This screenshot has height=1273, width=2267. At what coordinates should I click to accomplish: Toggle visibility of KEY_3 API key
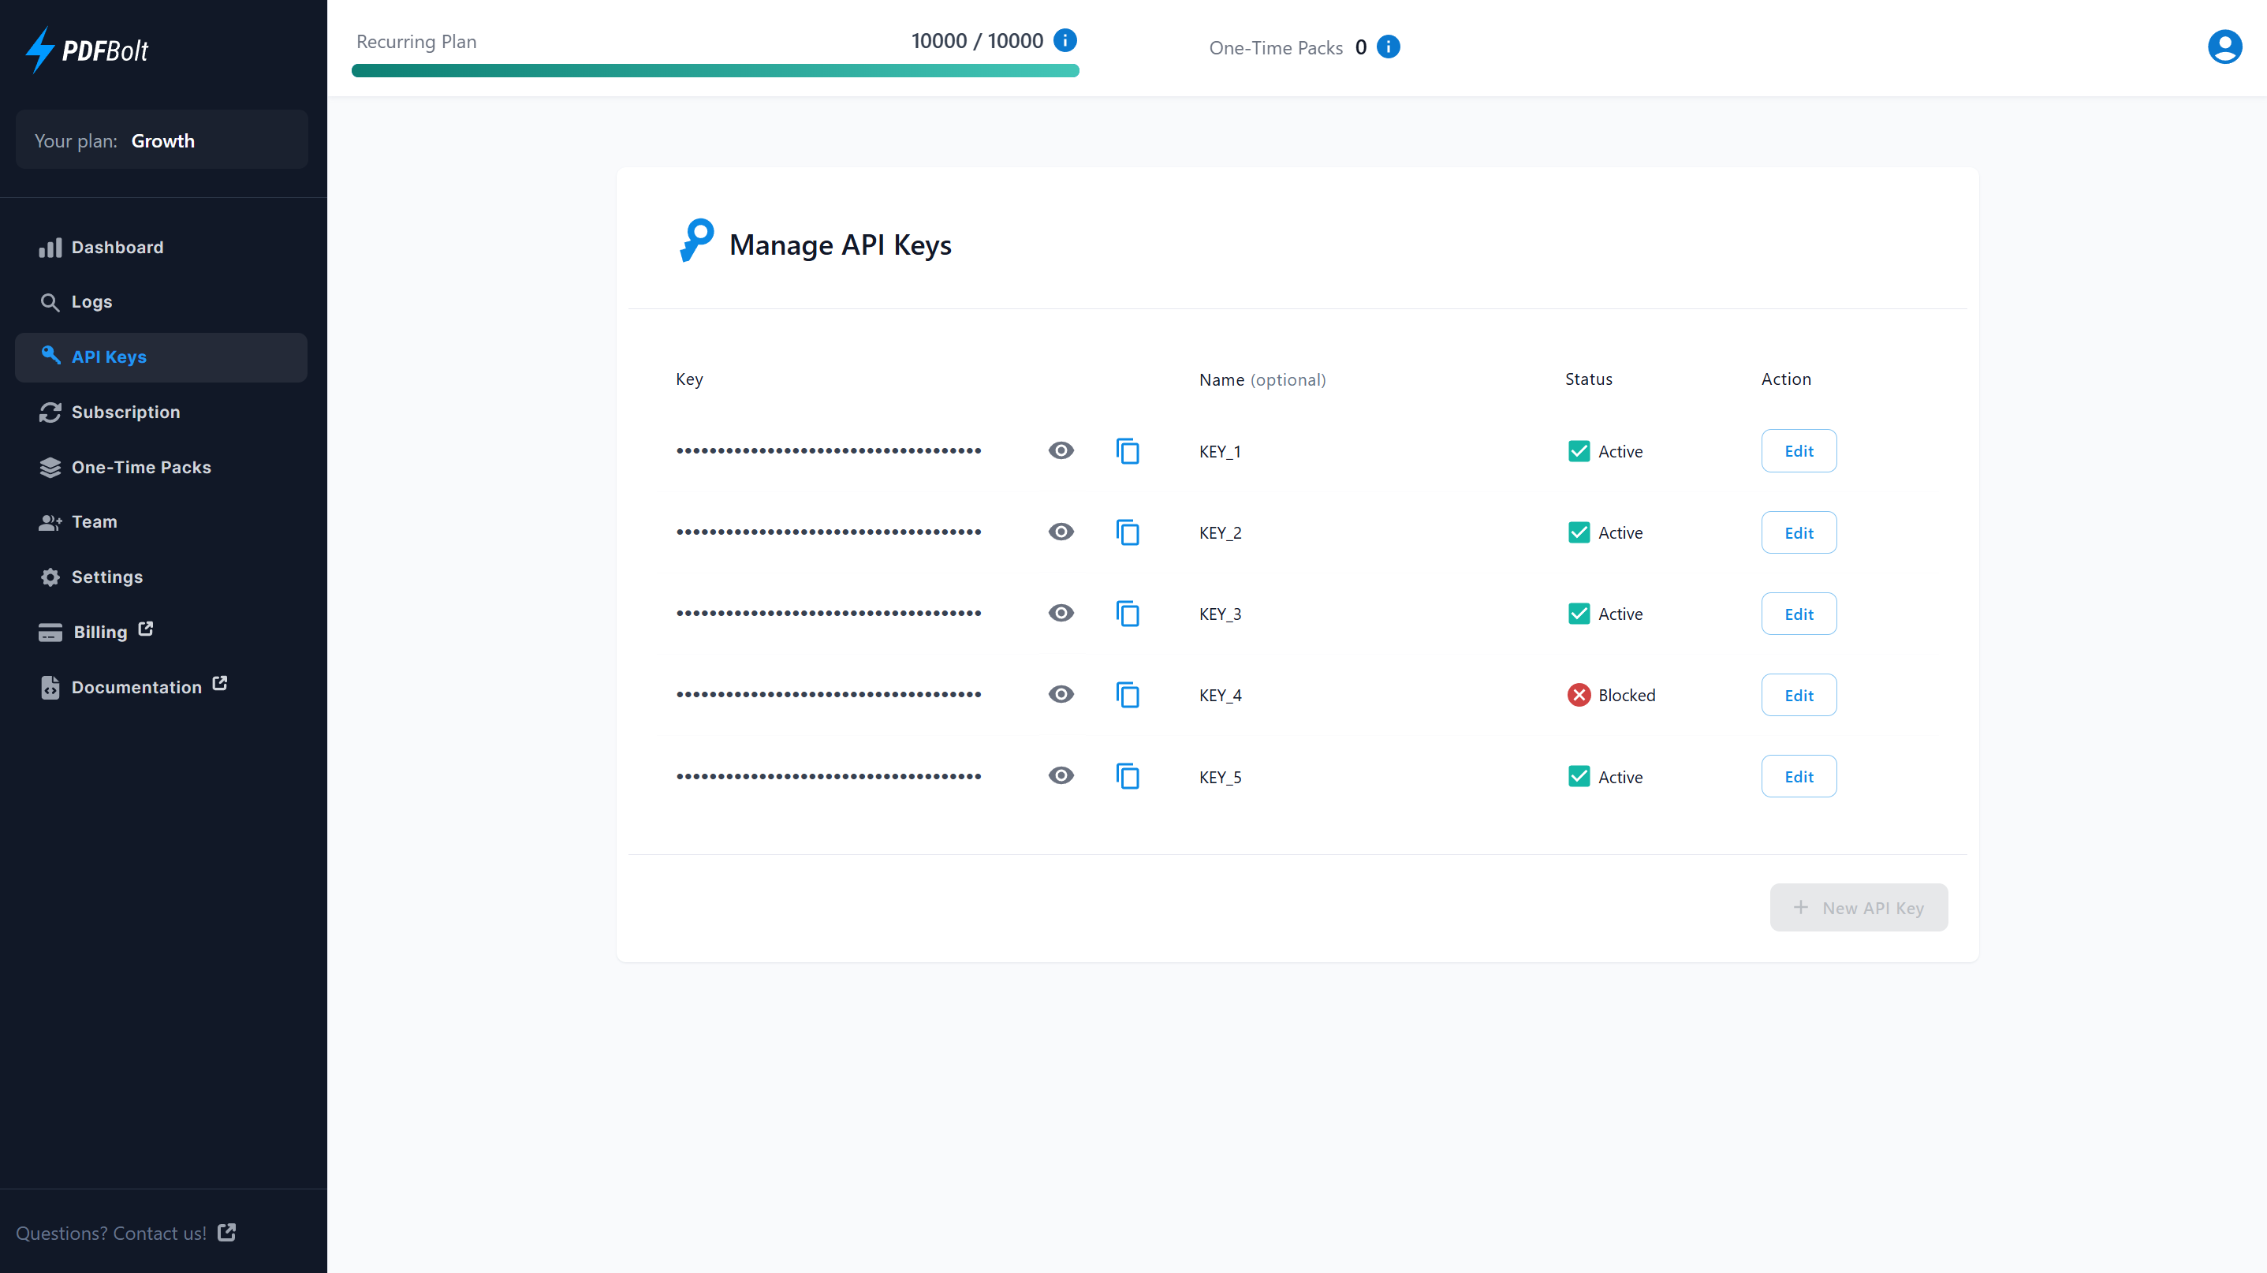(x=1062, y=614)
